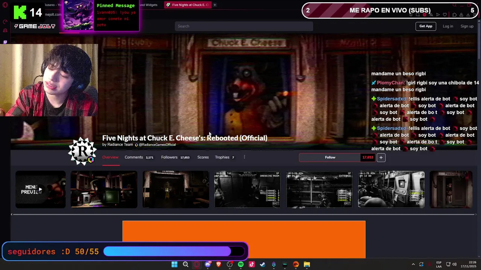The image size is (481, 270).
Task: Switch to Five Nights at Chuck E. browser tab
Action: click(188, 5)
